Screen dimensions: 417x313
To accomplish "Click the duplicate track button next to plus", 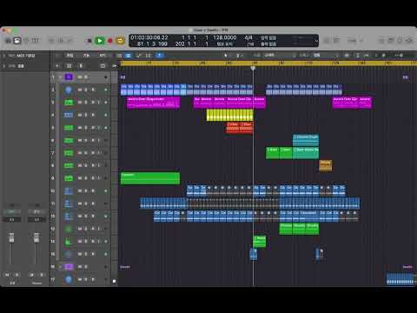I will click(69, 66).
